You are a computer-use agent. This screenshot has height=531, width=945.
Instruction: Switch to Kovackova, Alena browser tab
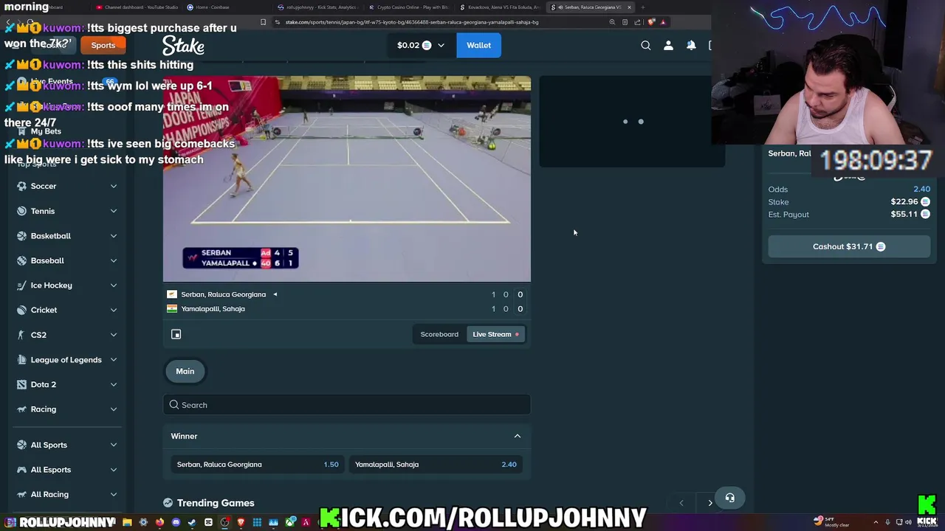pyautogui.click(x=501, y=7)
